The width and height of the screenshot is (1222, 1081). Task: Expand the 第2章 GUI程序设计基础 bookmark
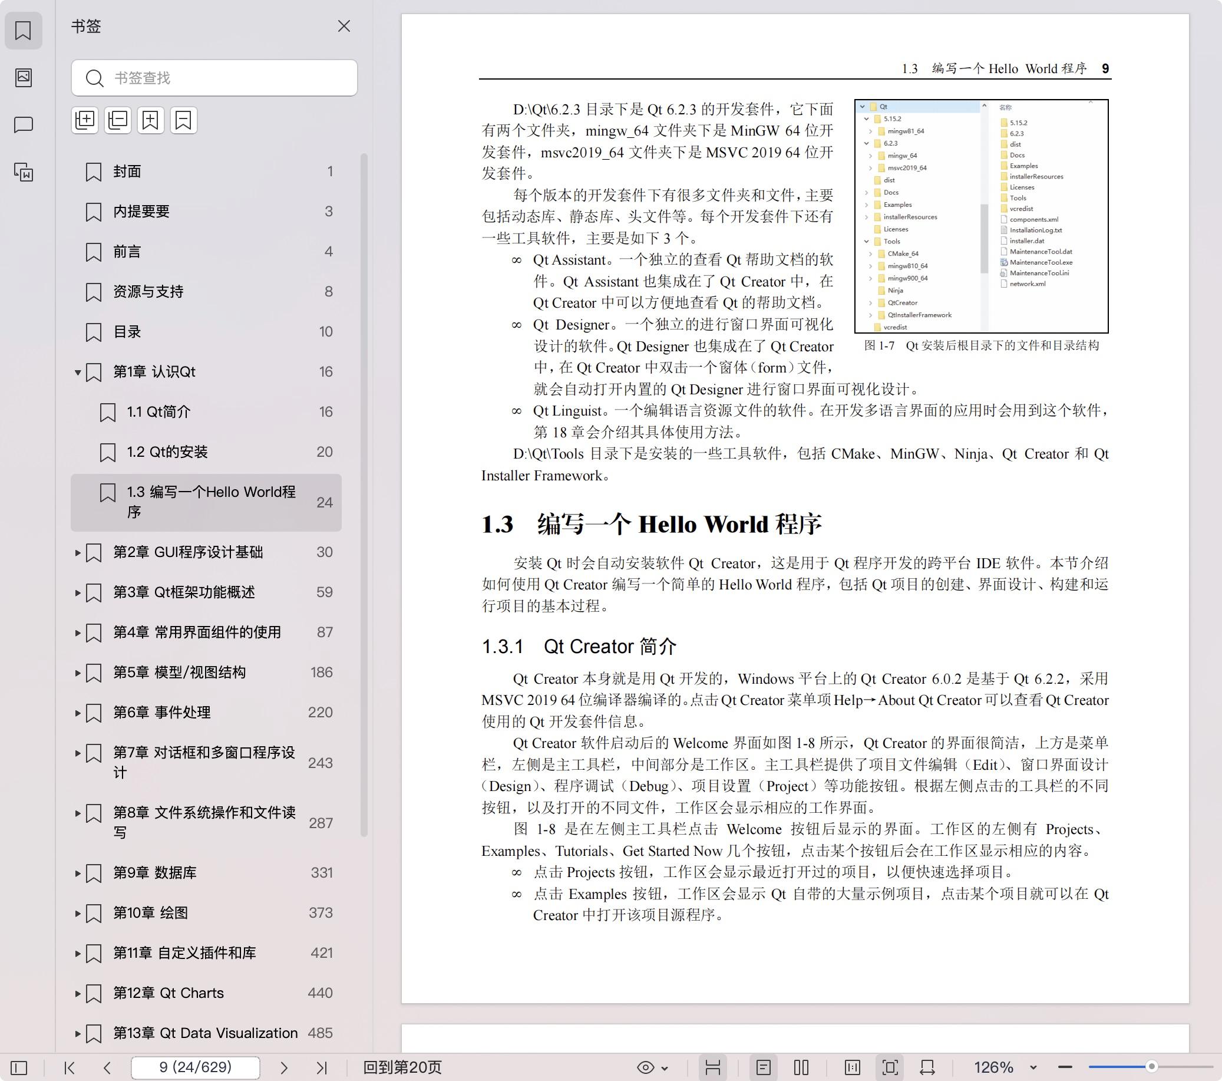77,553
